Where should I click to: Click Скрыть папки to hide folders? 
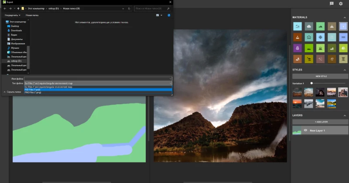[x=12, y=92]
